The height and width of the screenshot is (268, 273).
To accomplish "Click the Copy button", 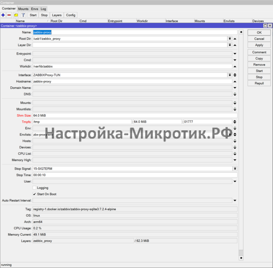I will [x=259, y=59].
